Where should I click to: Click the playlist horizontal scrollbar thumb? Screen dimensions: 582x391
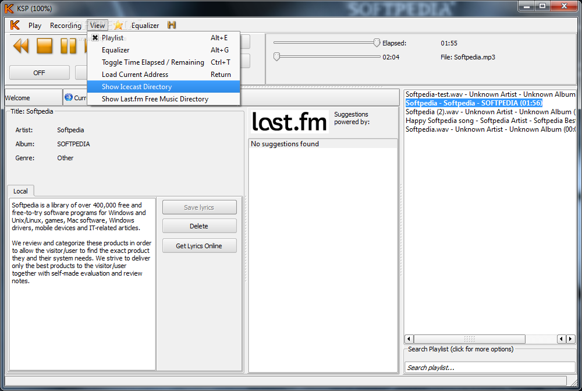point(470,339)
